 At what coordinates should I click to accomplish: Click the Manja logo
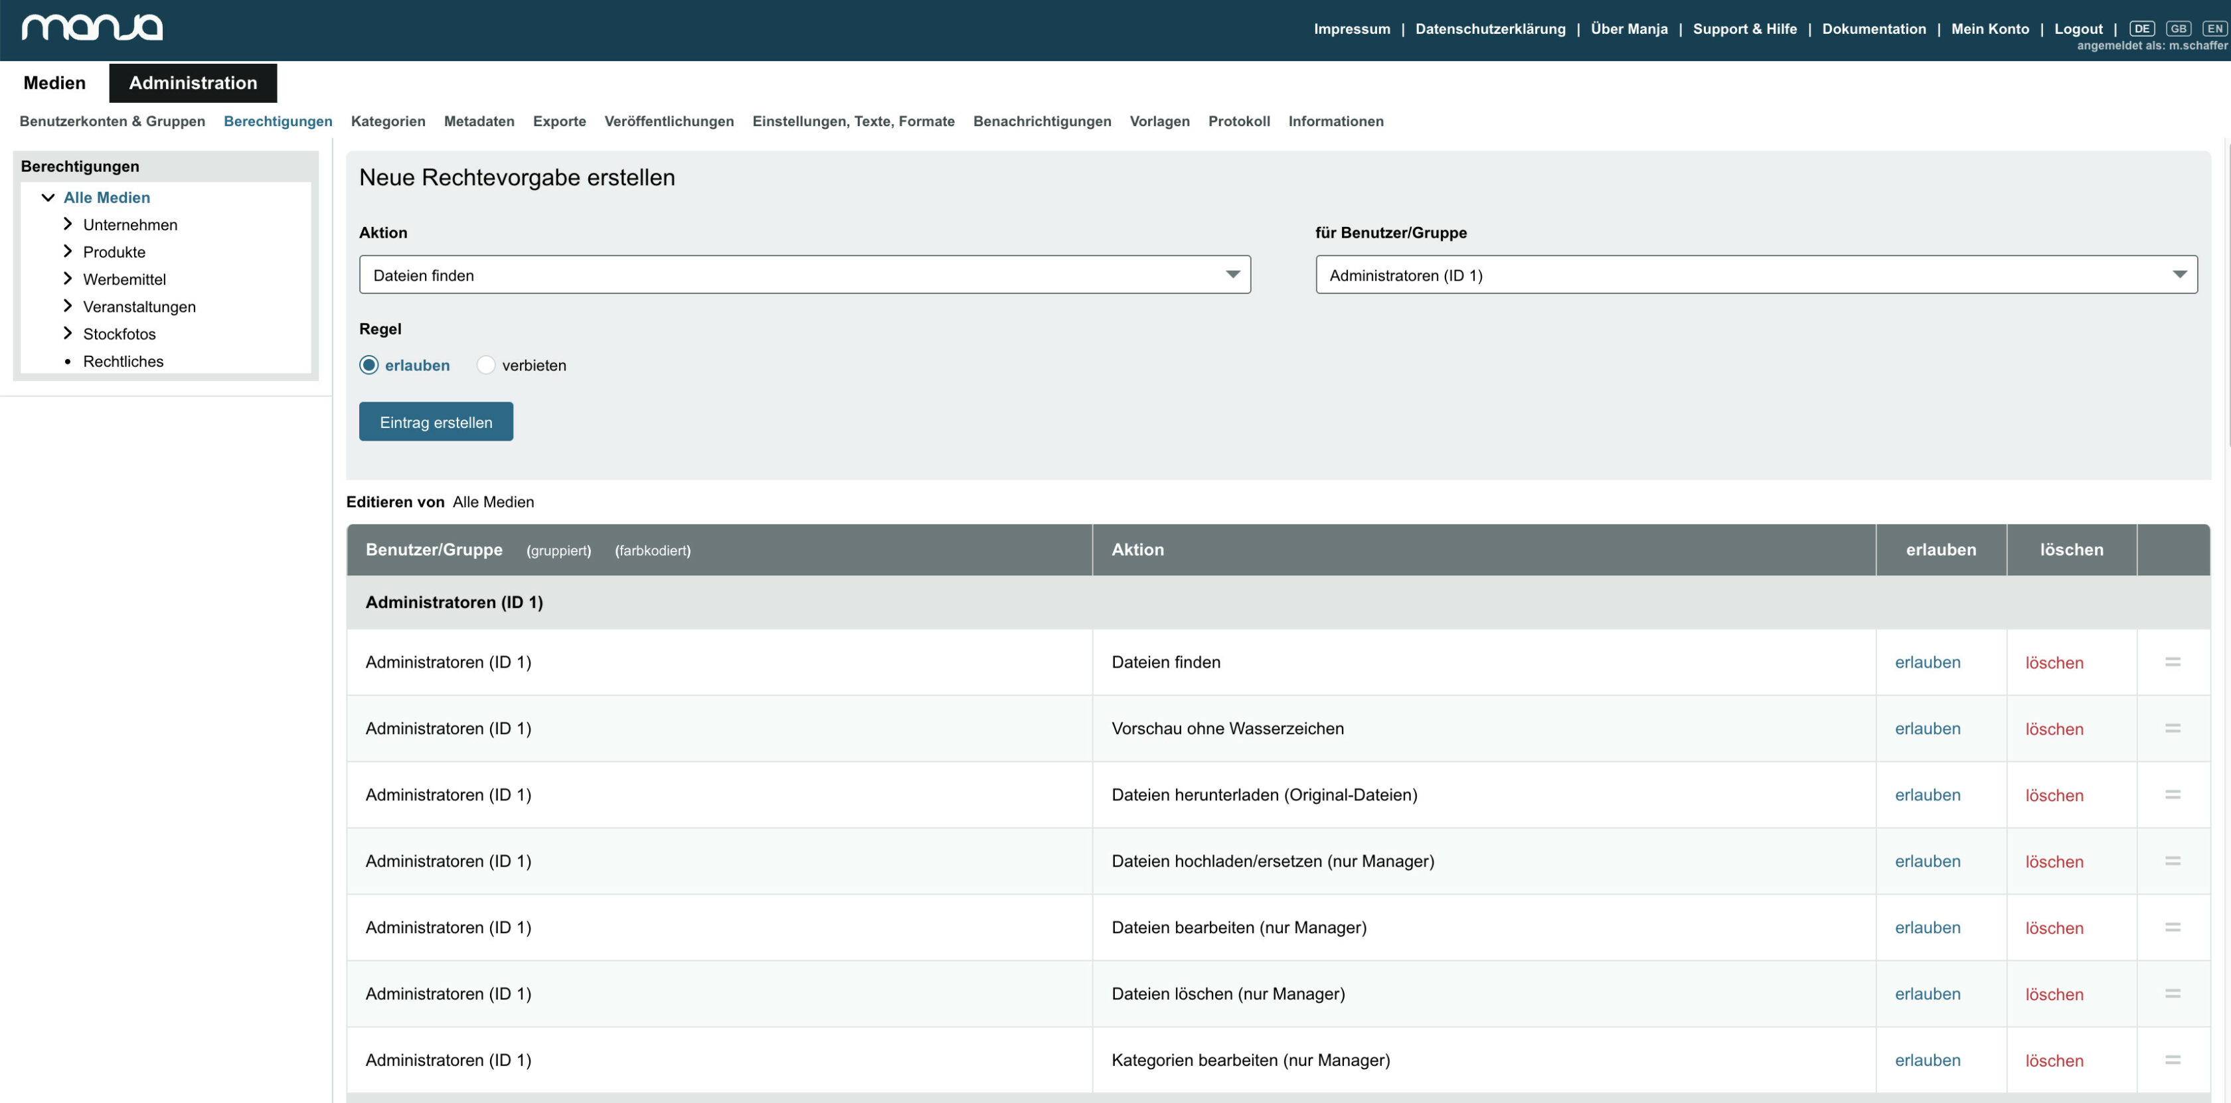point(92,28)
